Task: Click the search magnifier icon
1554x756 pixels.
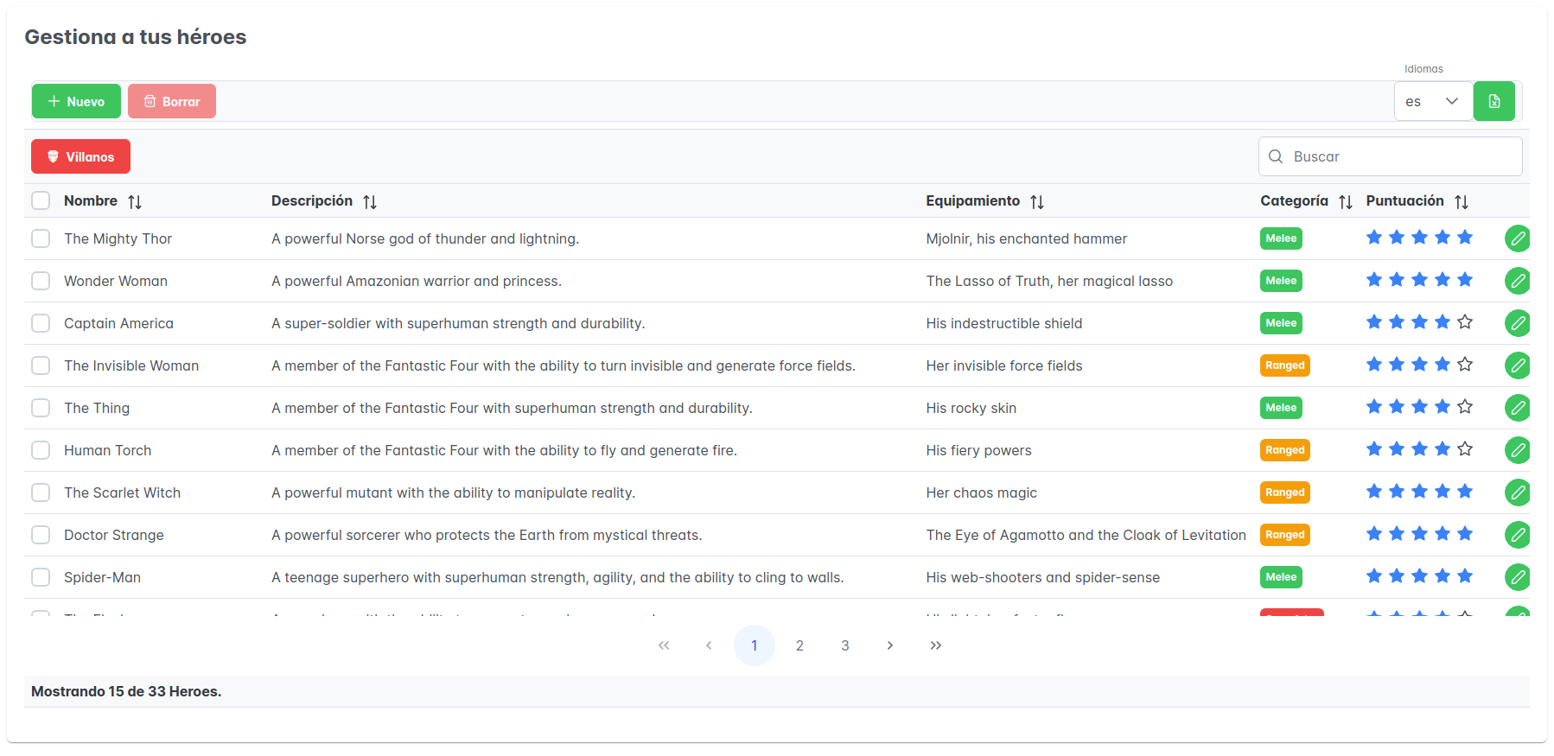Action: pos(1276,156)
